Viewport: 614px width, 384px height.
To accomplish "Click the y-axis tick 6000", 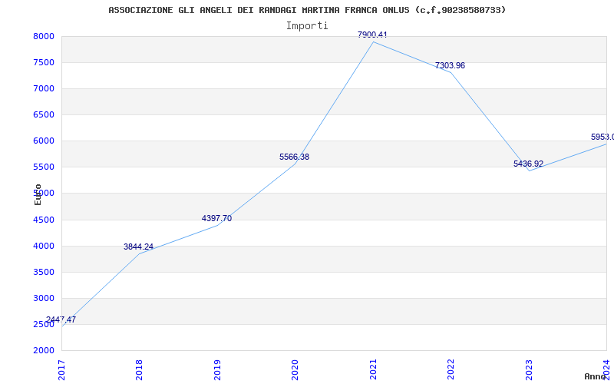I will click(x=43, y=141).
